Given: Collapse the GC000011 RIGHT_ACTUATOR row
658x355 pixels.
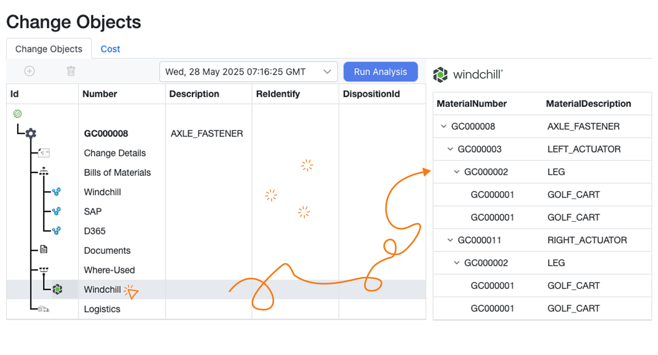Looking at the screenshot, I should [x=450, y=240].
